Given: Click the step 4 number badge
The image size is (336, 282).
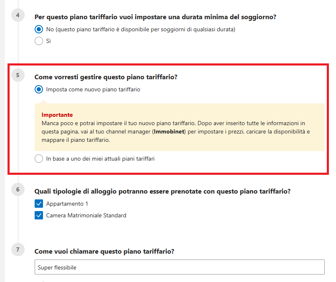Looking at the screenshot, I should click(x=18, y=15).
